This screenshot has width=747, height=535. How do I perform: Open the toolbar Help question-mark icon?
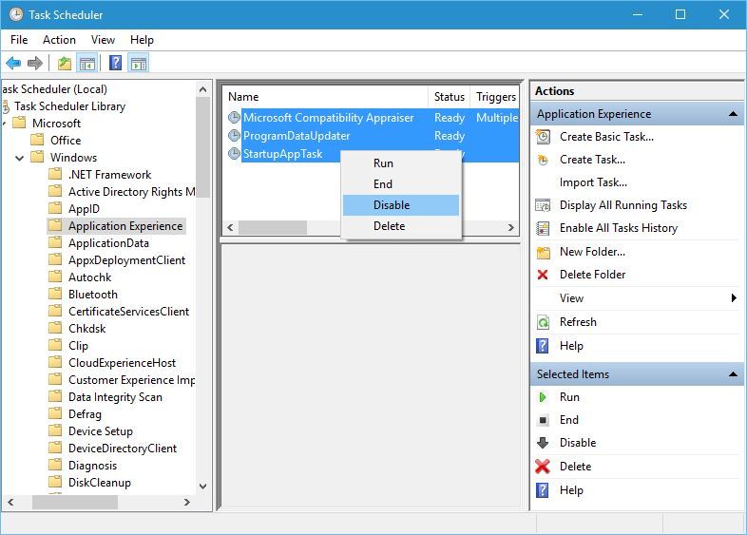(116, 63)
